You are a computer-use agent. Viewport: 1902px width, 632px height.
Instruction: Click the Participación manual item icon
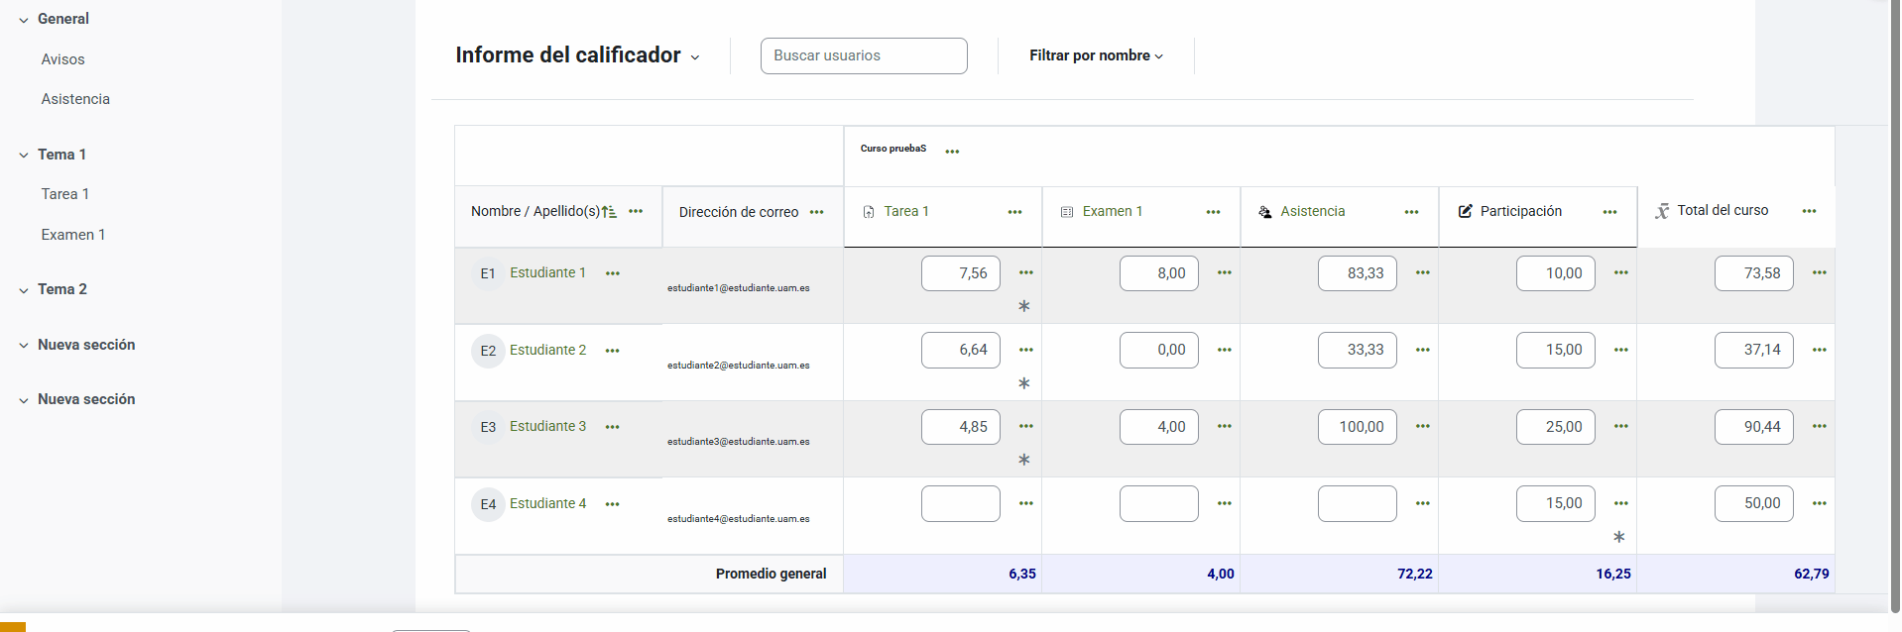coord(1465,211)
